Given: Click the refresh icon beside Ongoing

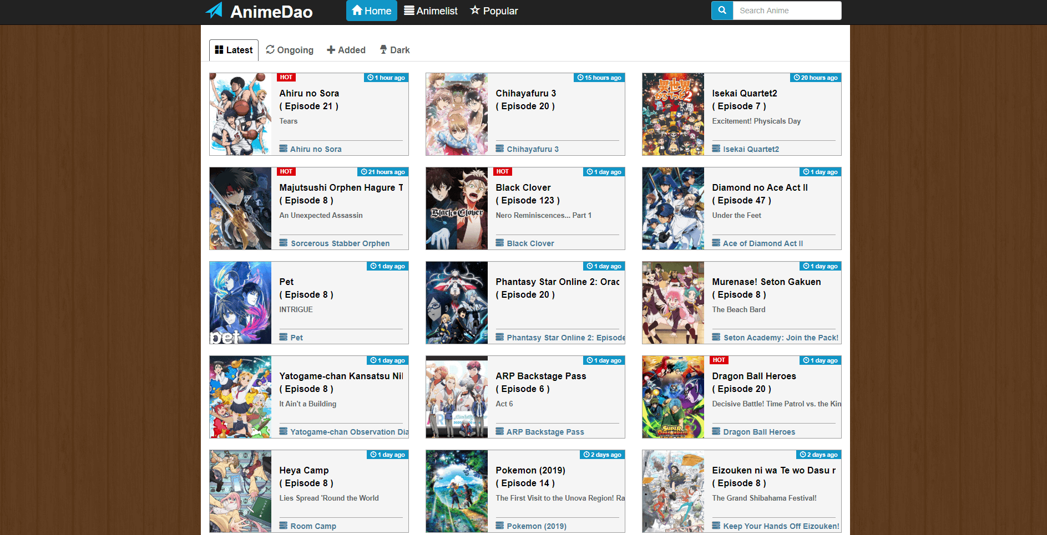Looking at the screenshot, I should pos(271,49).
